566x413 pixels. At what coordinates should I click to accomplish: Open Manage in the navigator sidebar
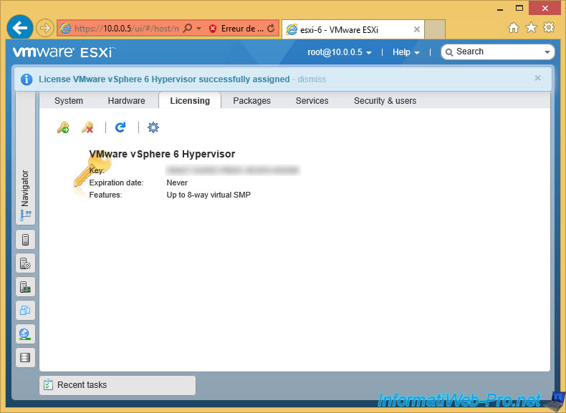pyautogui.click(x=25, y=263)
